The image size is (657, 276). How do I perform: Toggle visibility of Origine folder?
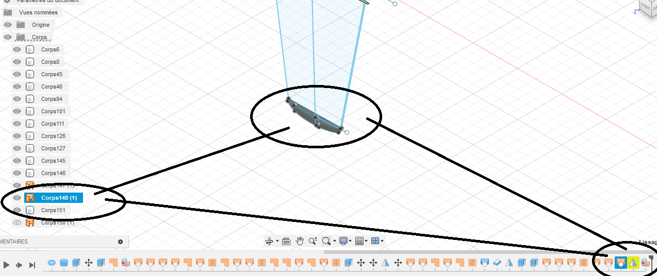click(8, 25)
